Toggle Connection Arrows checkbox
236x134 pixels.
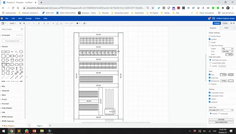210,92
